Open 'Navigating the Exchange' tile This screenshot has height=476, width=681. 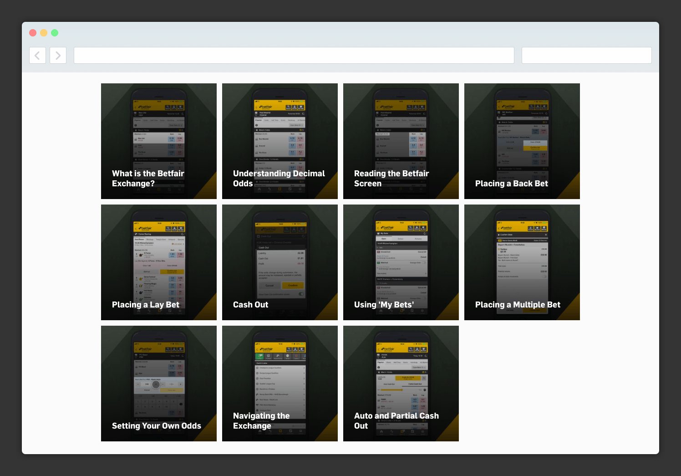pos(280,384)
